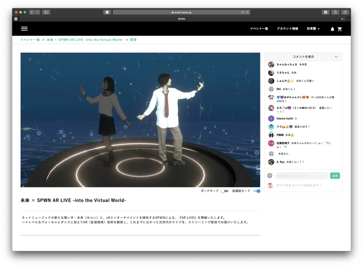Click avatar of ちゃんみっちぇる comment
Viewport: 363px width, 267px height.
271,64
